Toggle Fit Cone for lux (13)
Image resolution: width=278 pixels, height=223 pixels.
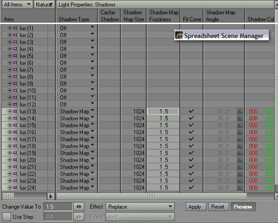[x=191, y=111]
